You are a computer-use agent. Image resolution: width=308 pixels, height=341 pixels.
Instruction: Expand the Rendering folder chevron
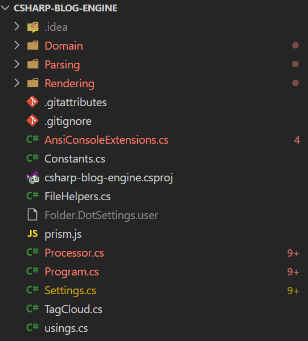click(x=17, y=83)
